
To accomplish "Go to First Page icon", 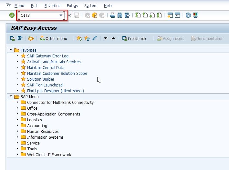I will pyautogui.click(x=138, y=15).
